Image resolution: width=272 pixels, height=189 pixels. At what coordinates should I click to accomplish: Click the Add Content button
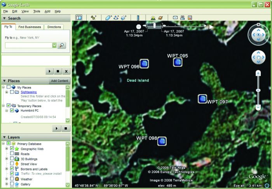pyautogui.click(x=59, y=81)
